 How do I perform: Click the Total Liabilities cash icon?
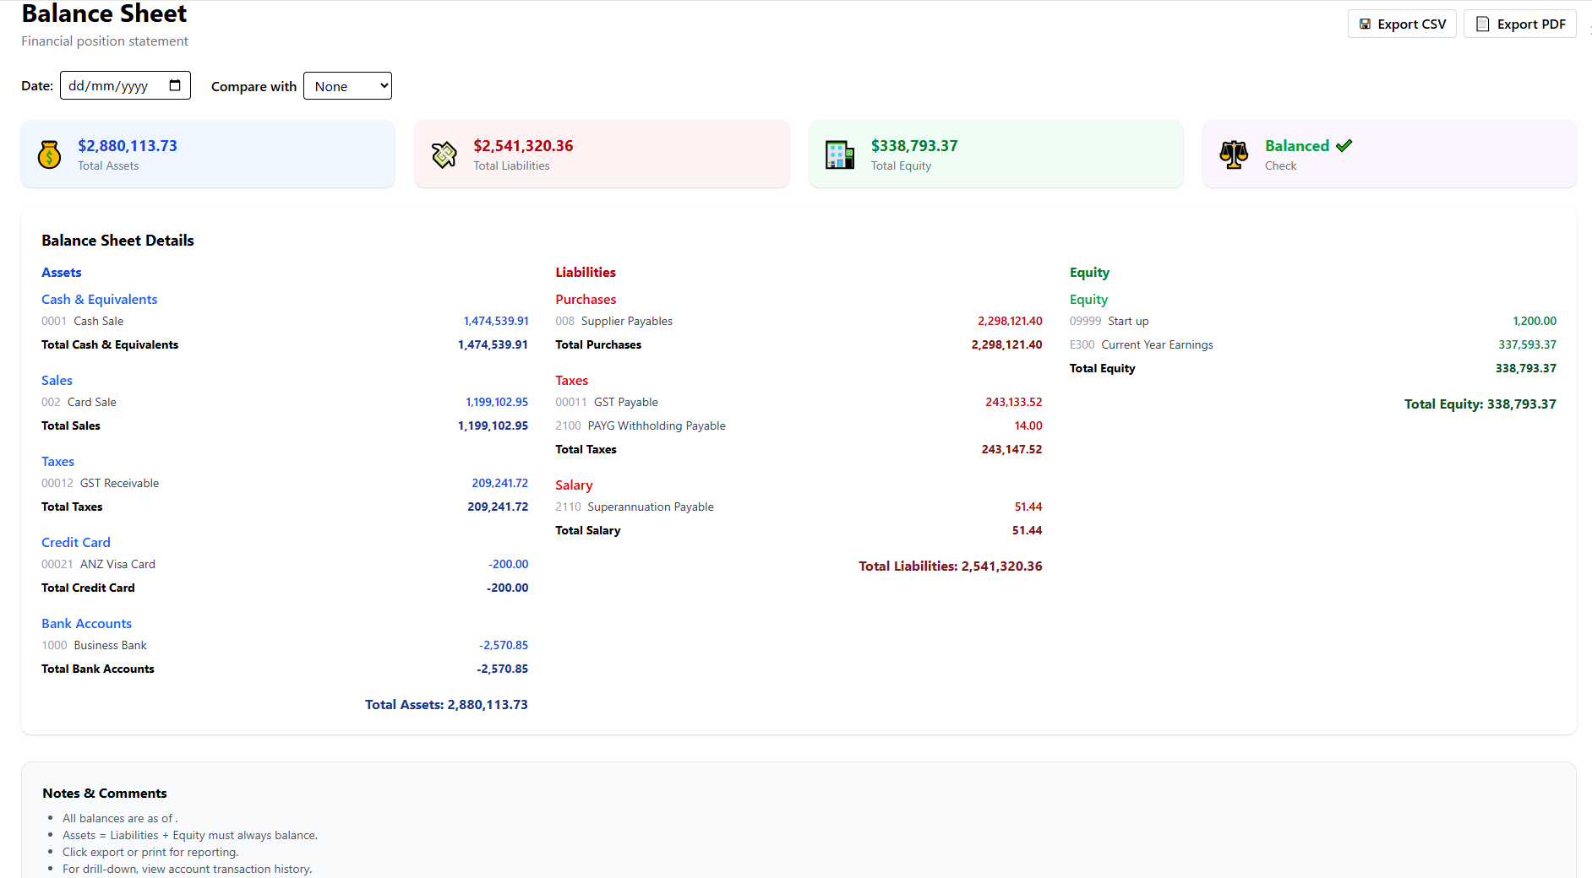(x=444, y=154)
